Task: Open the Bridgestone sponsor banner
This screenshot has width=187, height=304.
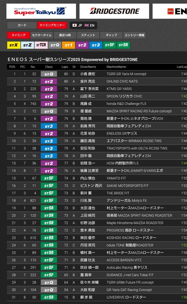Action: point(114,11)
